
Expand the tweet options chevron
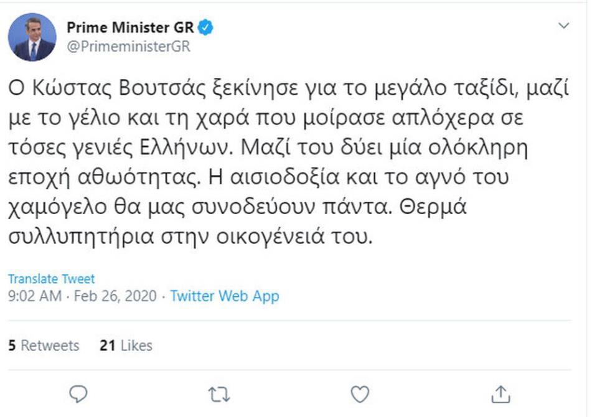(563, 26)
